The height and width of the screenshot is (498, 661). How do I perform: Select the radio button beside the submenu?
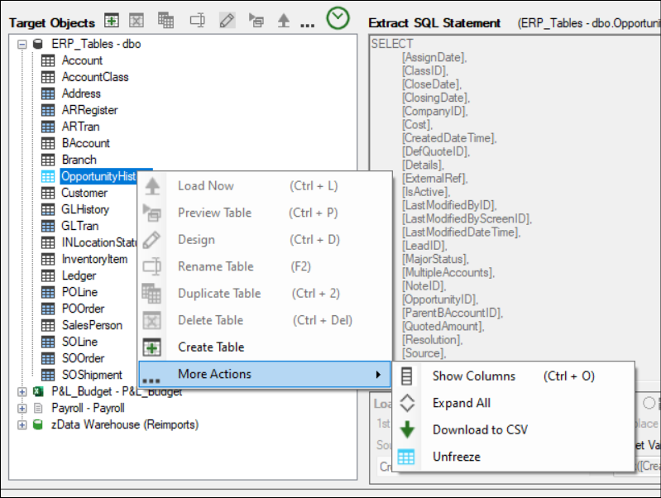pyautogui.click(x=649, y=403)
